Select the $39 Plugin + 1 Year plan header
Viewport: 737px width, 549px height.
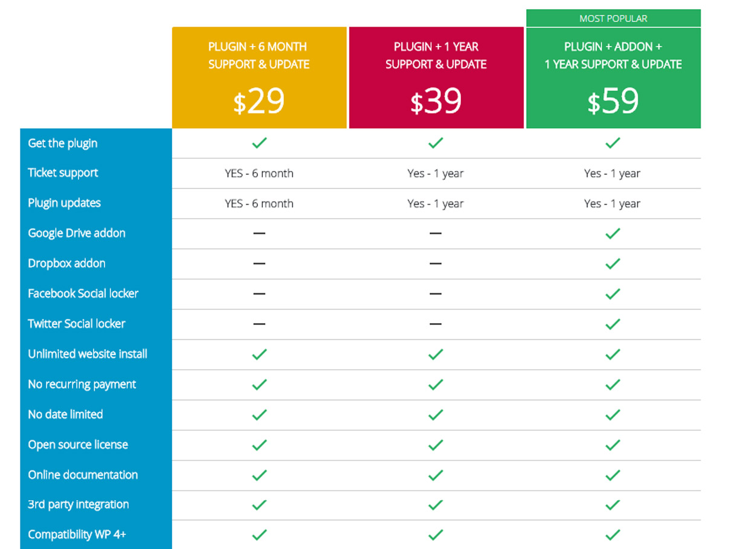point(436,78)
